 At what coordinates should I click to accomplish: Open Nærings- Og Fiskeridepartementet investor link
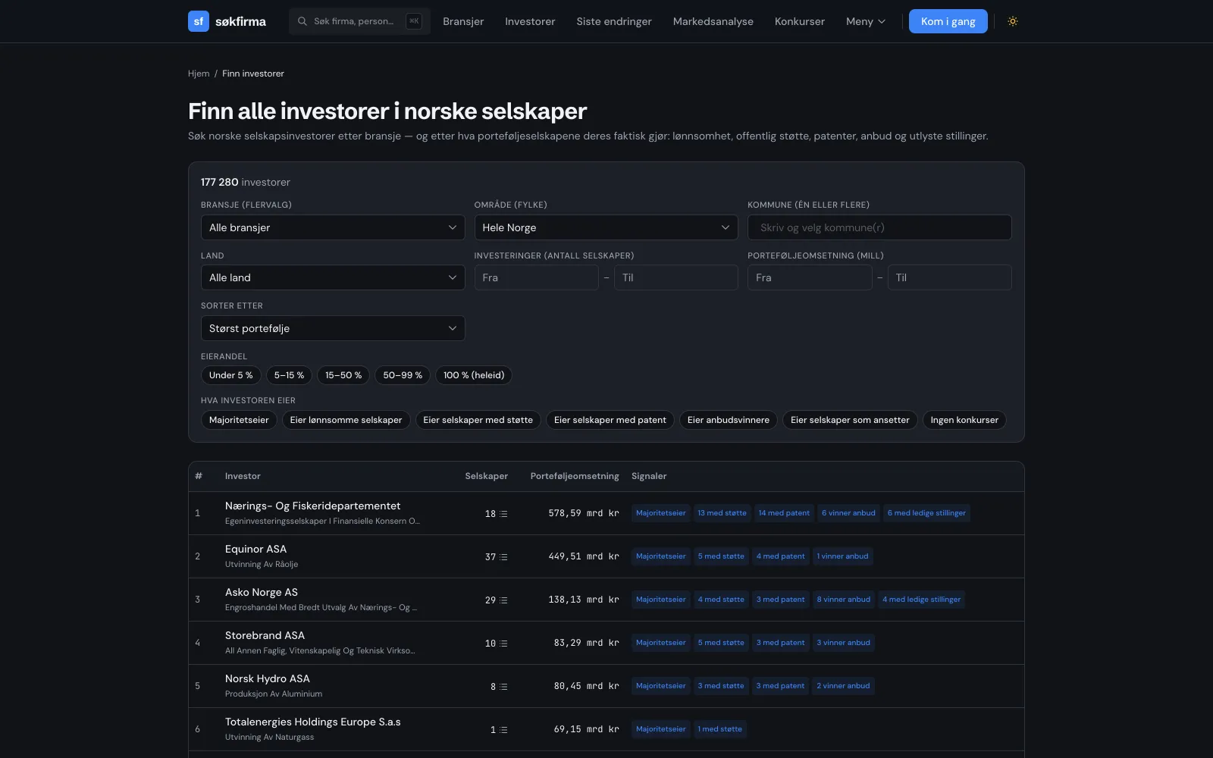coord(312,506)
